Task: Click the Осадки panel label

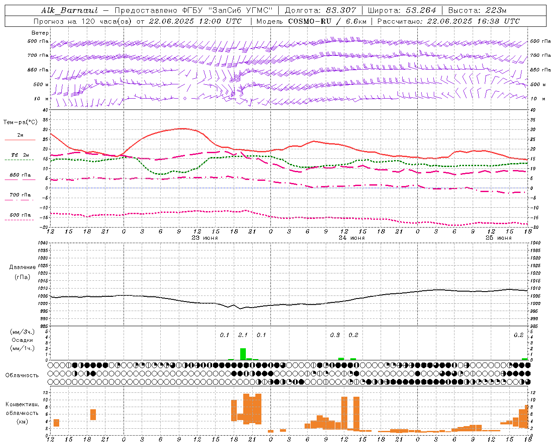Action: coord(22,340)
